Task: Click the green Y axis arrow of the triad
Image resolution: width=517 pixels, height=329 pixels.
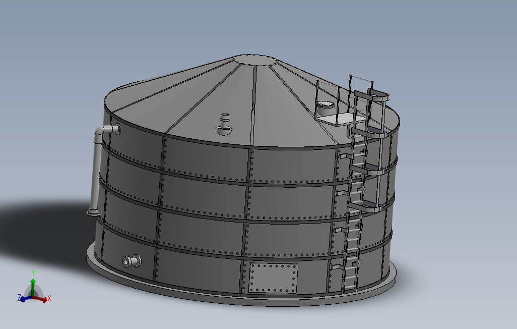Action: point(33,287)
